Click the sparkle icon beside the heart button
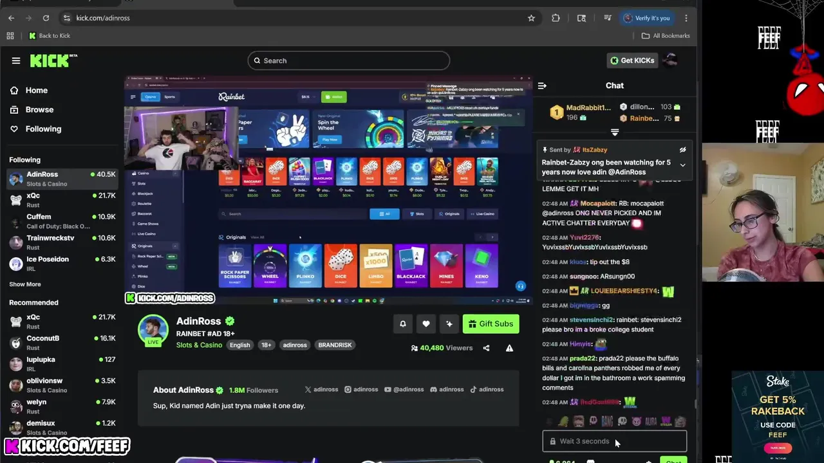824x463 pixels. 449,324
